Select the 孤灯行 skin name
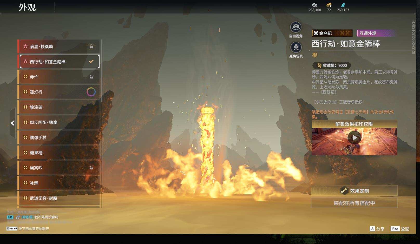Image resolution: width=420 pixels, height=244 pixels. click(36, 92)
